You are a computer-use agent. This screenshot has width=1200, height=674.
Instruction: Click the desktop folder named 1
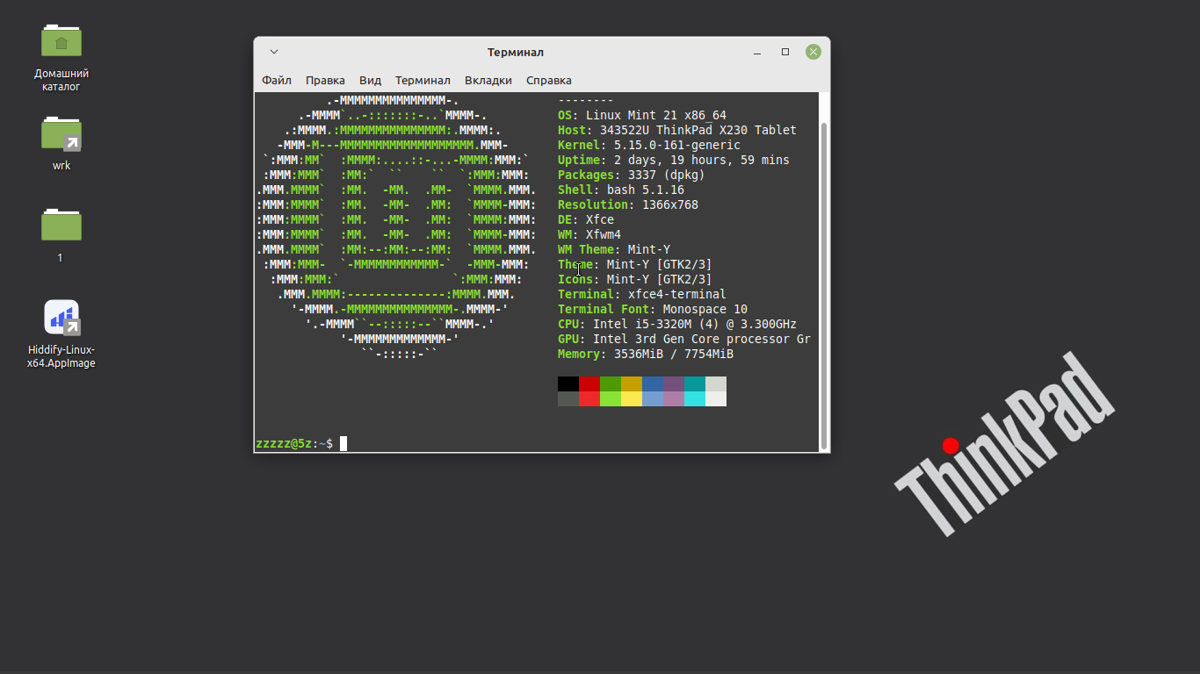click(x=61, y=226)
